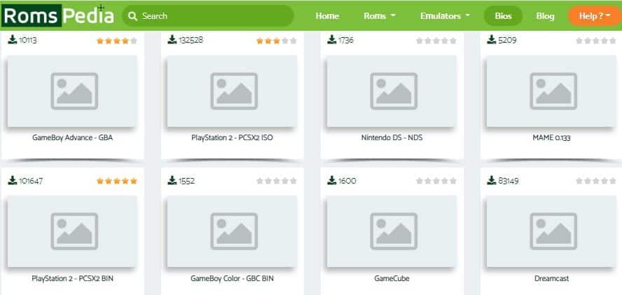Open Nintendo DS - NDS thumbnail
Viewport: 622px width, 295px height.
click(x=392, y=91)
